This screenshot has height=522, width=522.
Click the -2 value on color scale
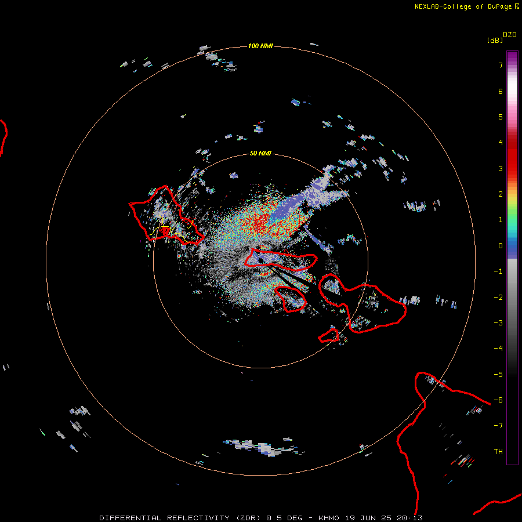(498, 298)
